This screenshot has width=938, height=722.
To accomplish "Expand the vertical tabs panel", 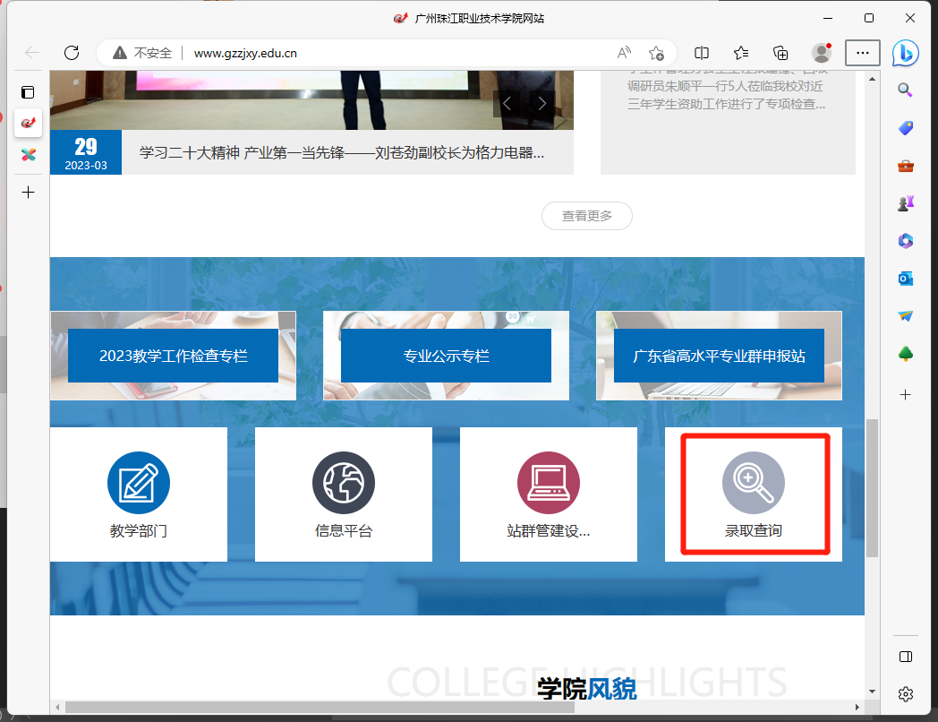I will tap(28, 92).
